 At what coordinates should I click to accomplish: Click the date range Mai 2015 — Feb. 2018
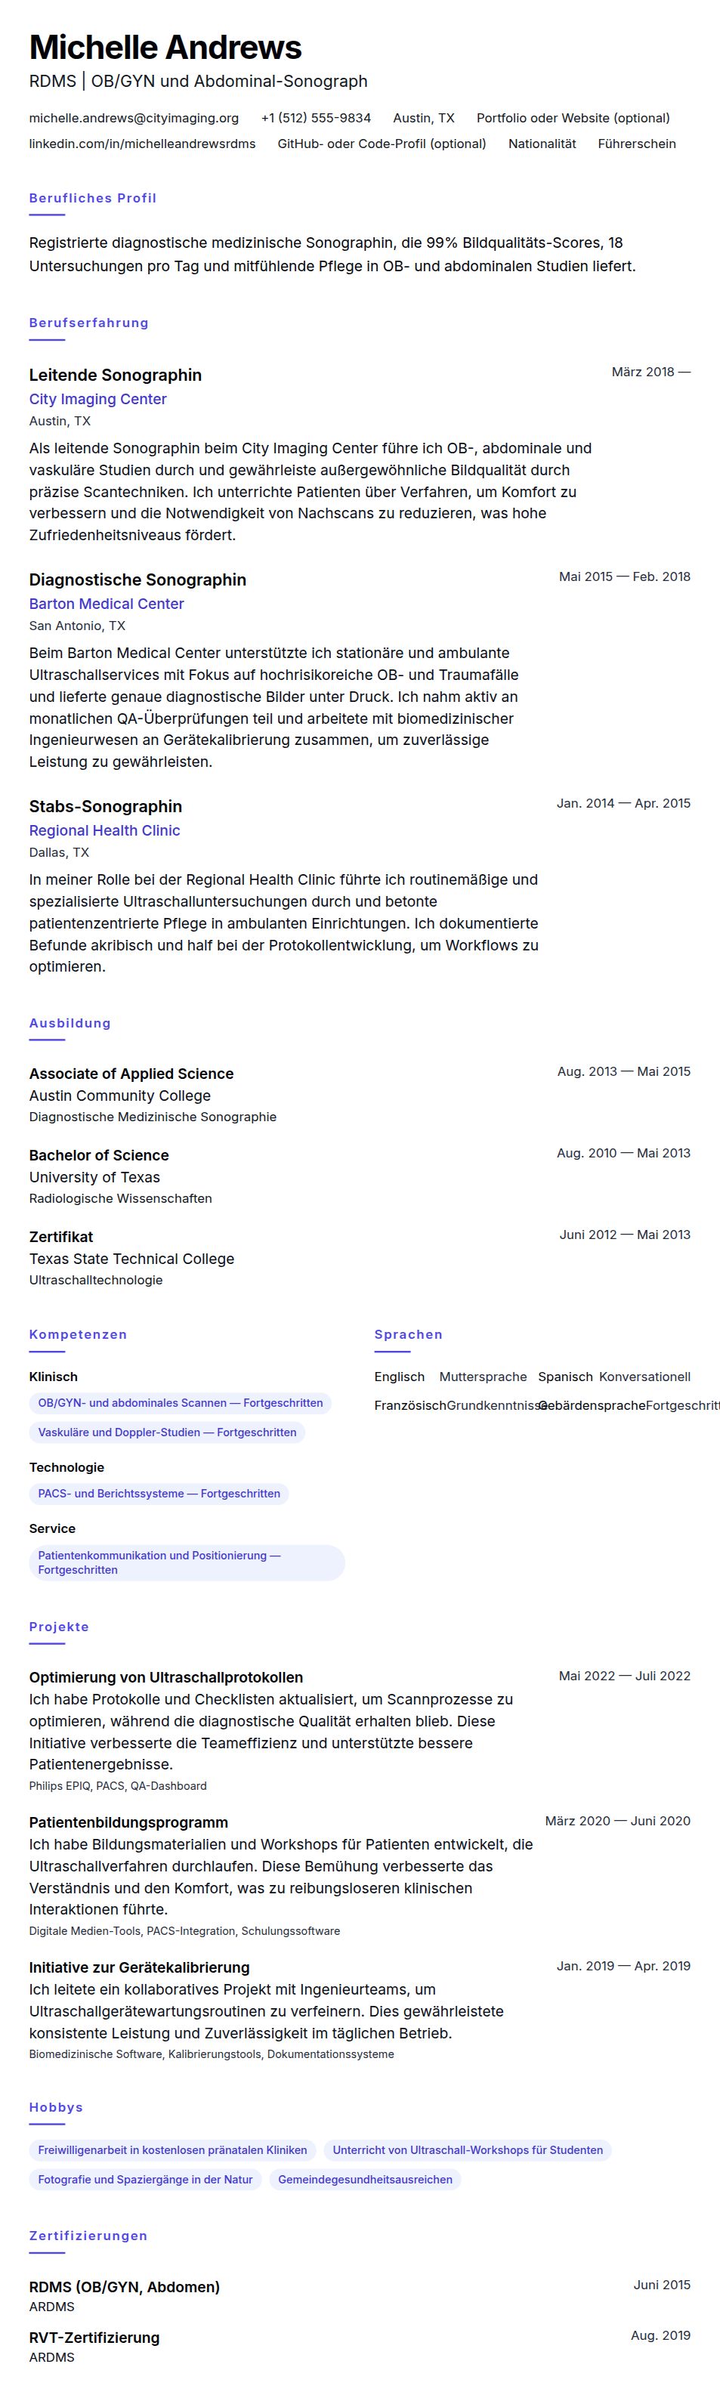pyautogui.click(x=624, y=576)
